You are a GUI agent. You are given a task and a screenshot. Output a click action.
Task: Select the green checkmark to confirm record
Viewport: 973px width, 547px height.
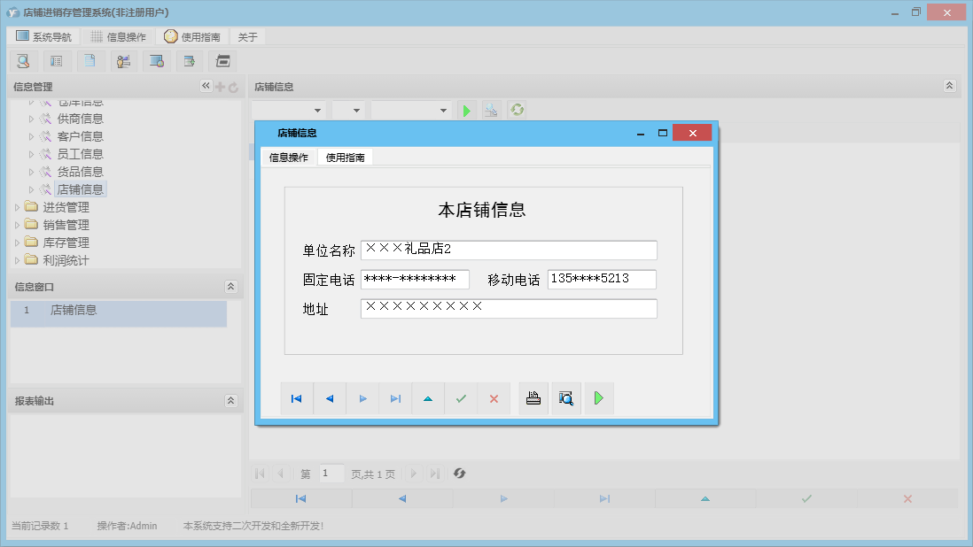460,398
